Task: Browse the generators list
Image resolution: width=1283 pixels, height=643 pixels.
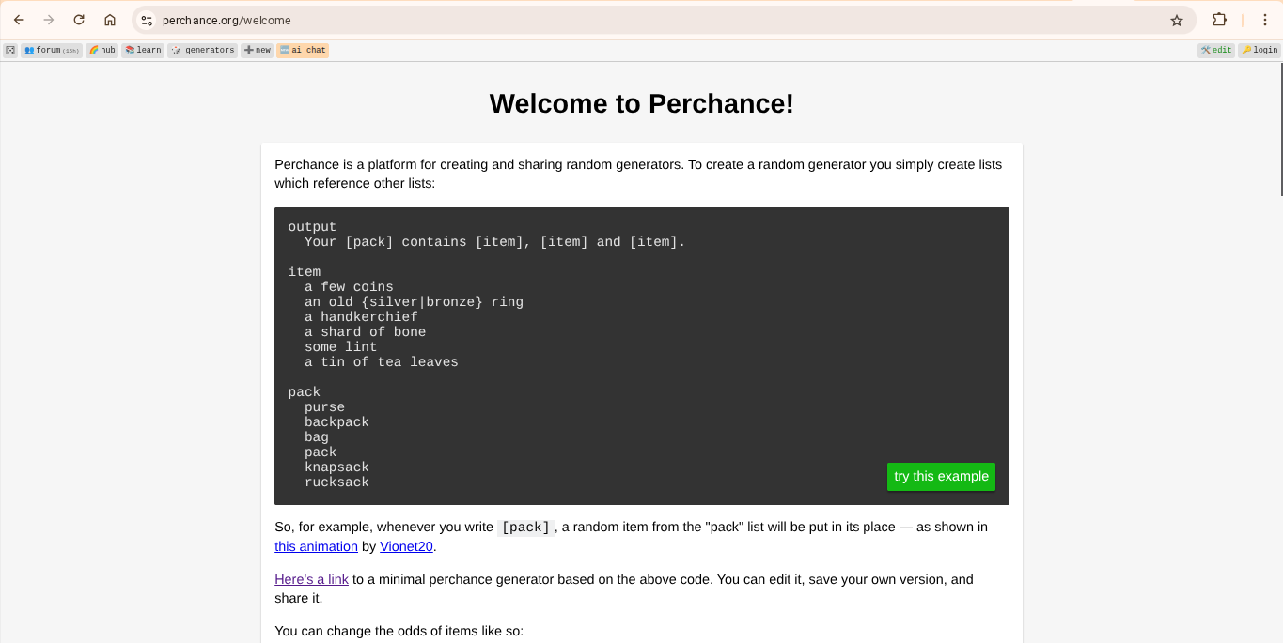Action: pos(202,51)
